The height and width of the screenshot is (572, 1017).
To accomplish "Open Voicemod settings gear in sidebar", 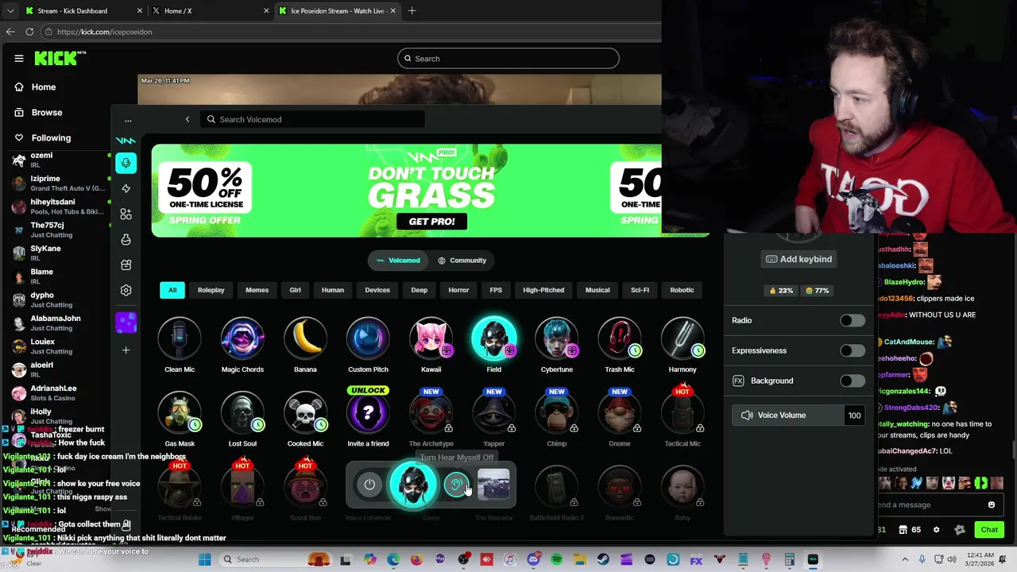I will click(126, 290).
